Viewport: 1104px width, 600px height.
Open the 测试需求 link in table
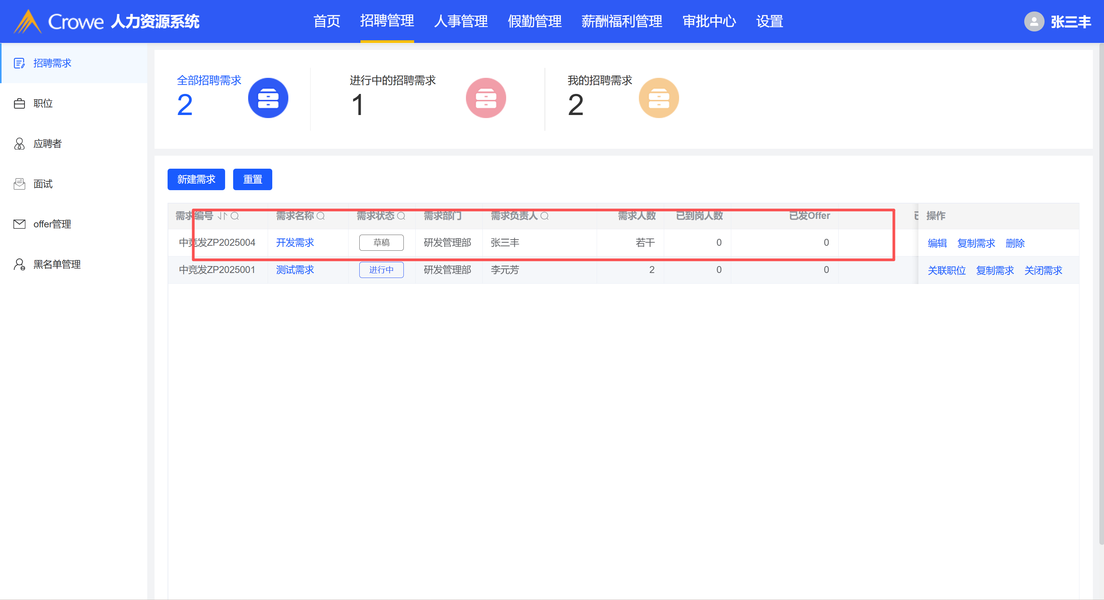tap(295, 270)
